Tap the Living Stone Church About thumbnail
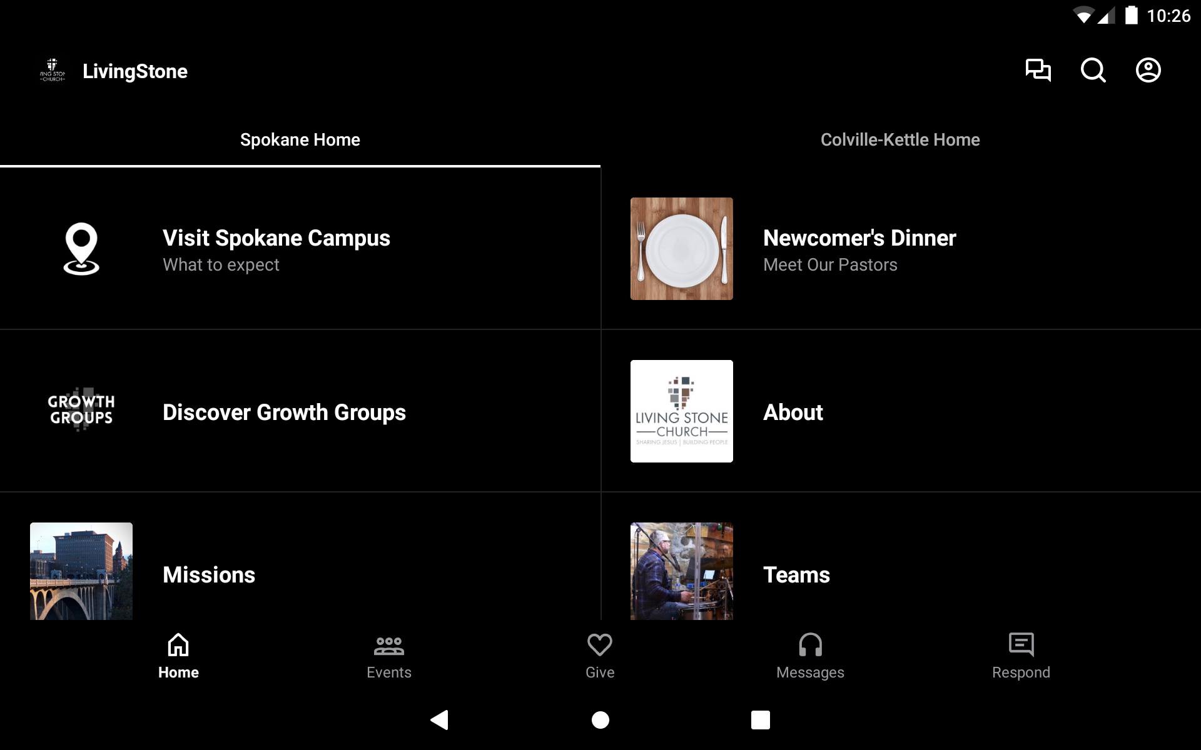1201x750 pixels. (681, 411)
